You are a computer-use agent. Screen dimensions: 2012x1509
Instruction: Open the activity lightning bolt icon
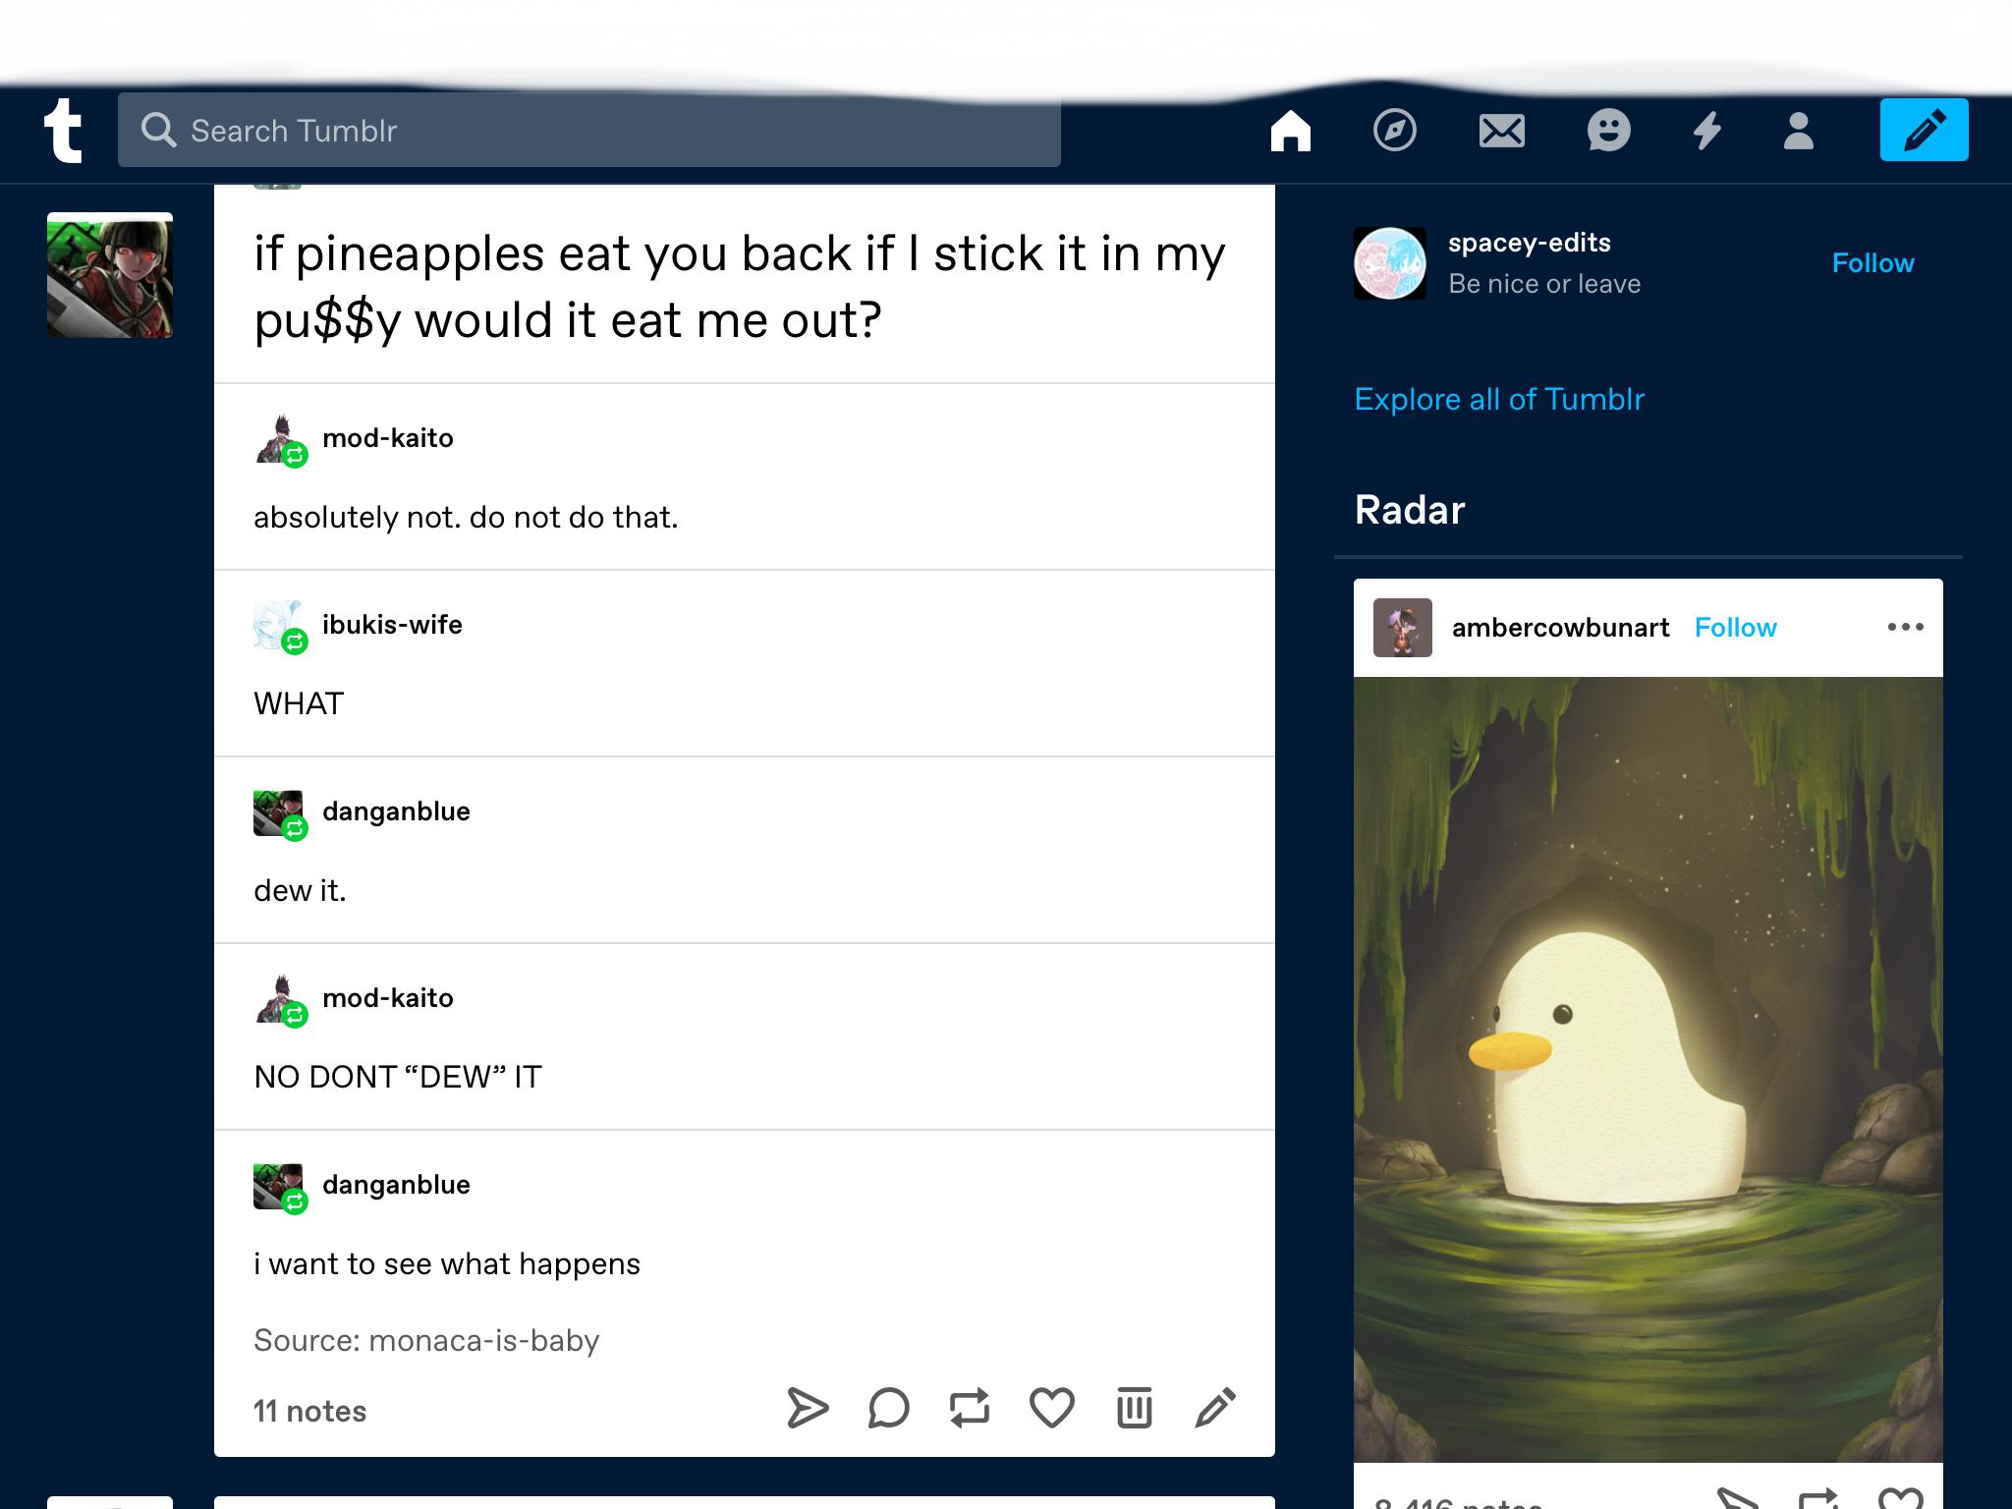(1707, 131)
